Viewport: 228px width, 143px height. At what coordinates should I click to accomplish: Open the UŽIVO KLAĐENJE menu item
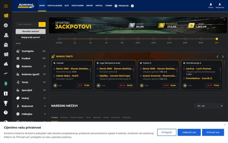(55, 5)
